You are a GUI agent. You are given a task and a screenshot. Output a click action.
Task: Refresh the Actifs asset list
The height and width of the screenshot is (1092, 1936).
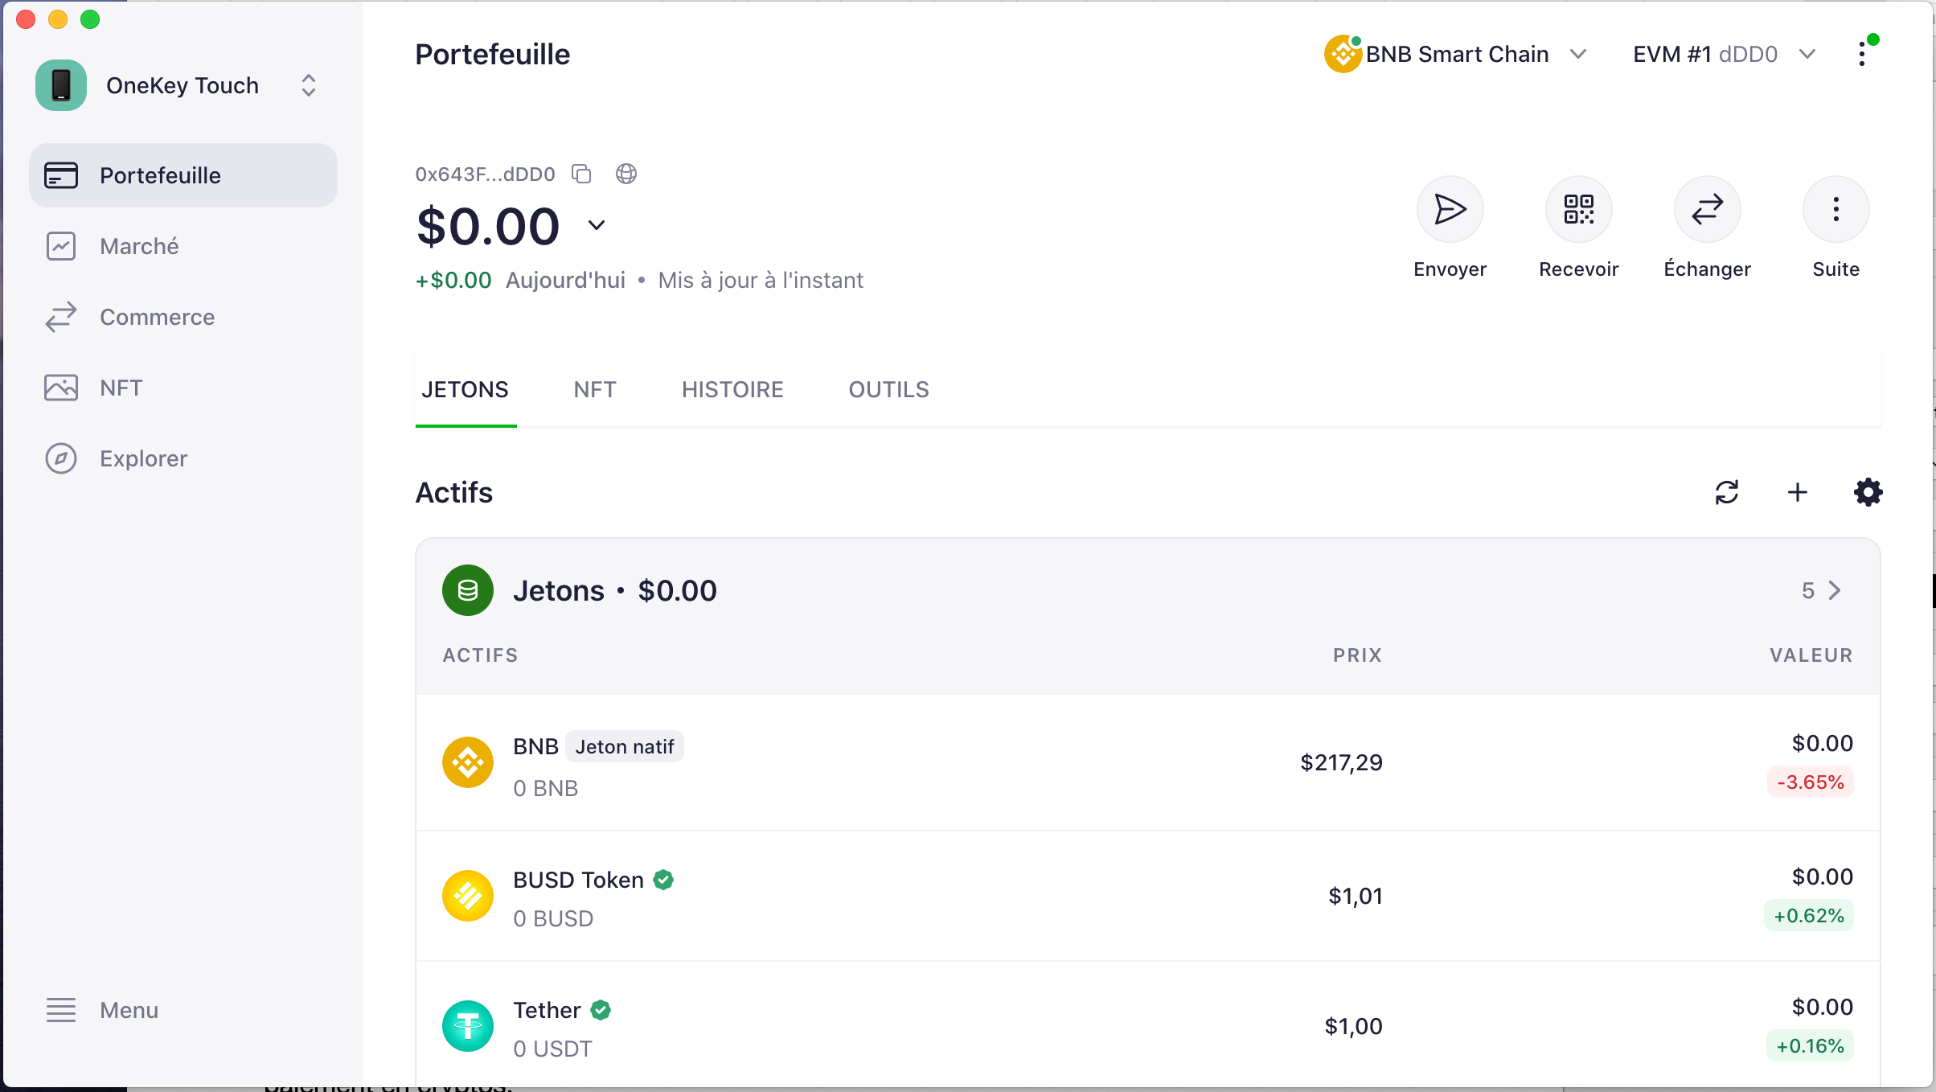[1727, 492]
